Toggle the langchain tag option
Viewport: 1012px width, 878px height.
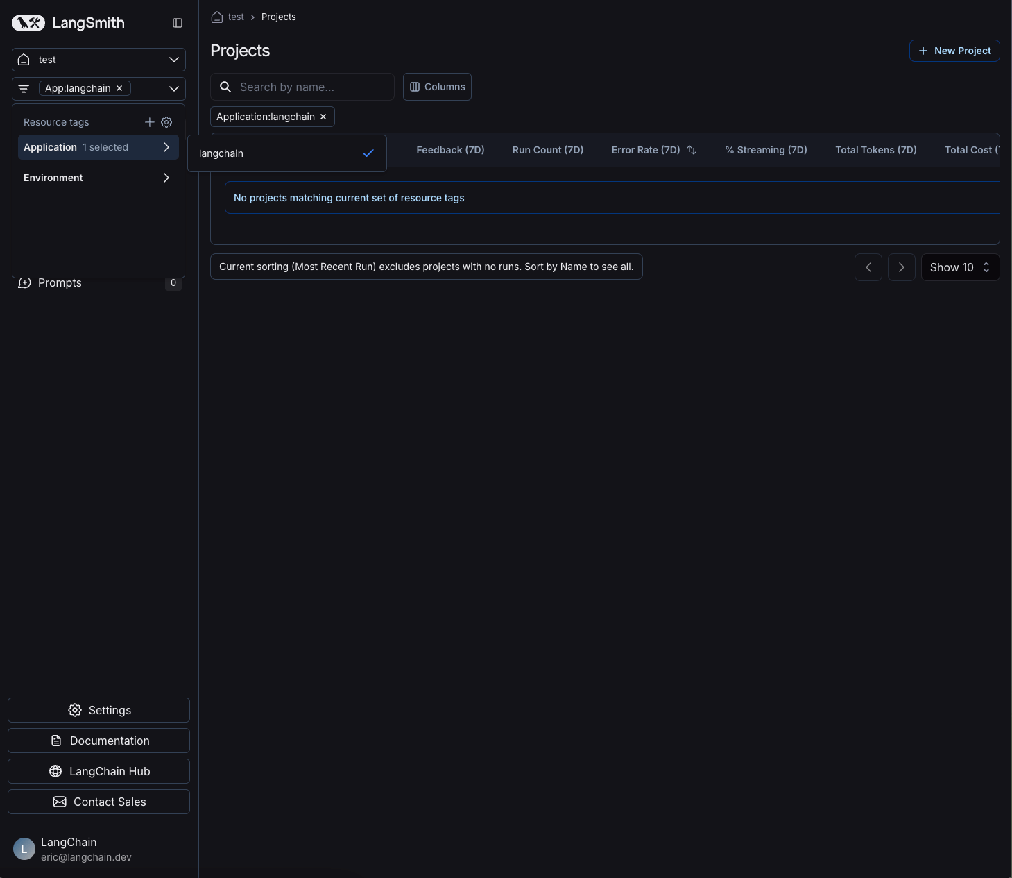287,153
